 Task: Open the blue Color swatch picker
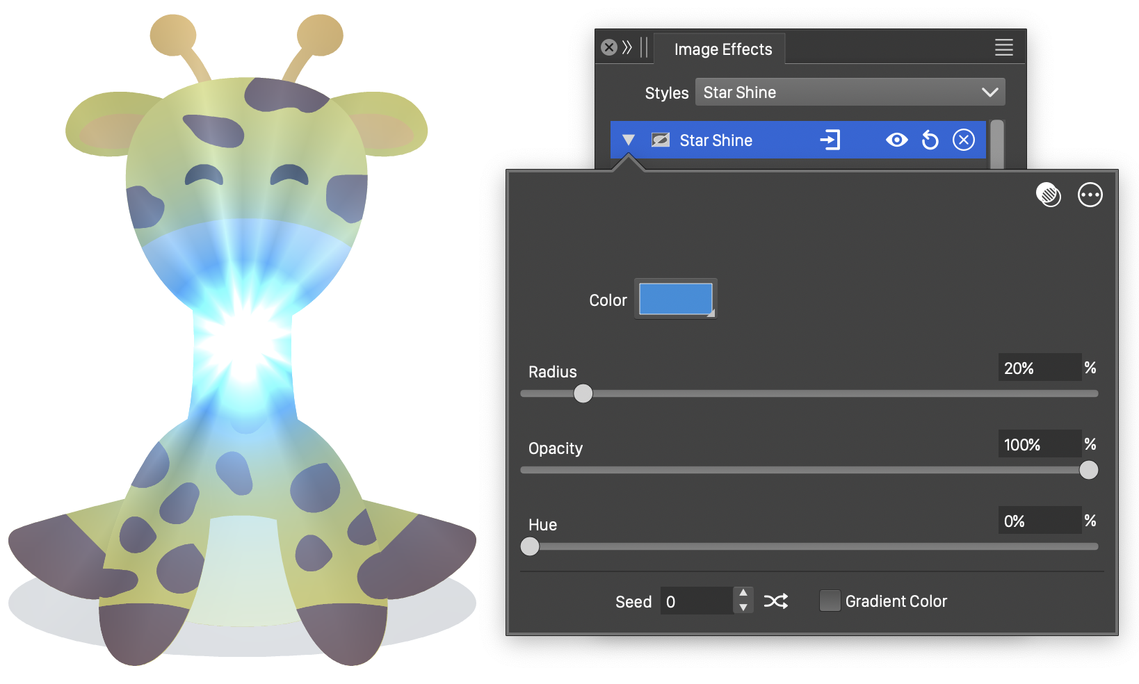point(675,299)
